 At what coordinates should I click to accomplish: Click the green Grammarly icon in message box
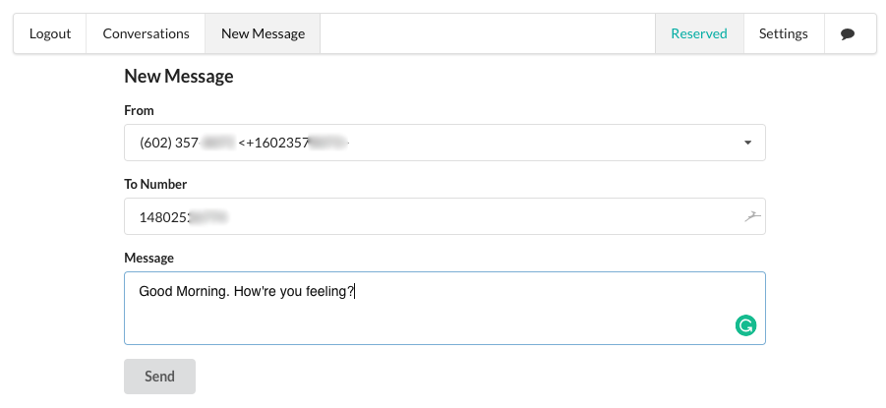[x=745, y=325]
